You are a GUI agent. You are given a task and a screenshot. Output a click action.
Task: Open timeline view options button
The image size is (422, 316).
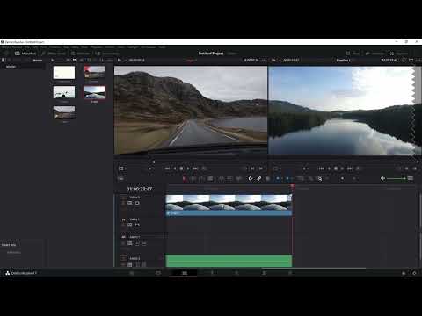pos(120,178)
